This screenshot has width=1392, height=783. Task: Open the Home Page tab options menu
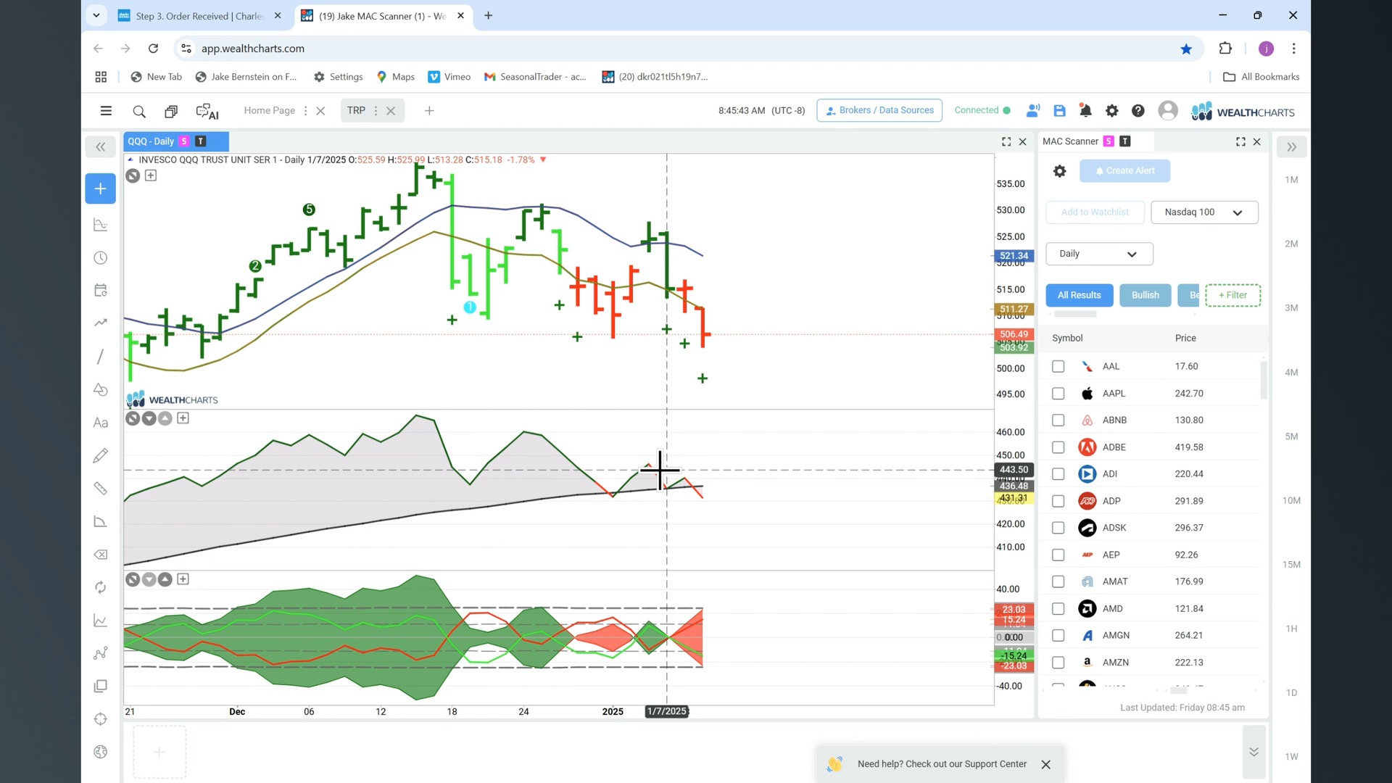pos(305,111)
